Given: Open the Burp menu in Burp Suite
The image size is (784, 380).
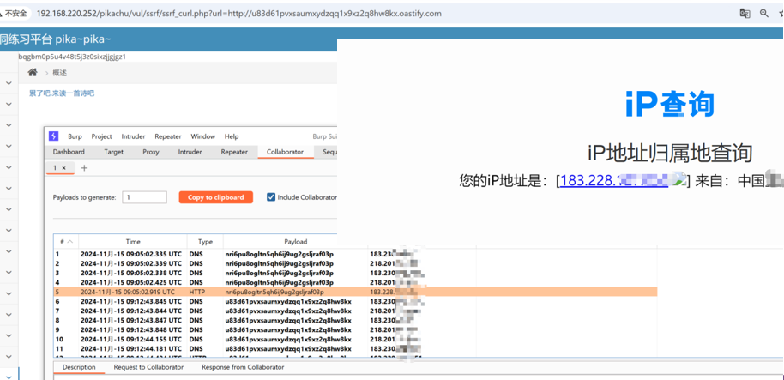Looking at the screenshot, I should [x=75, y=136].
